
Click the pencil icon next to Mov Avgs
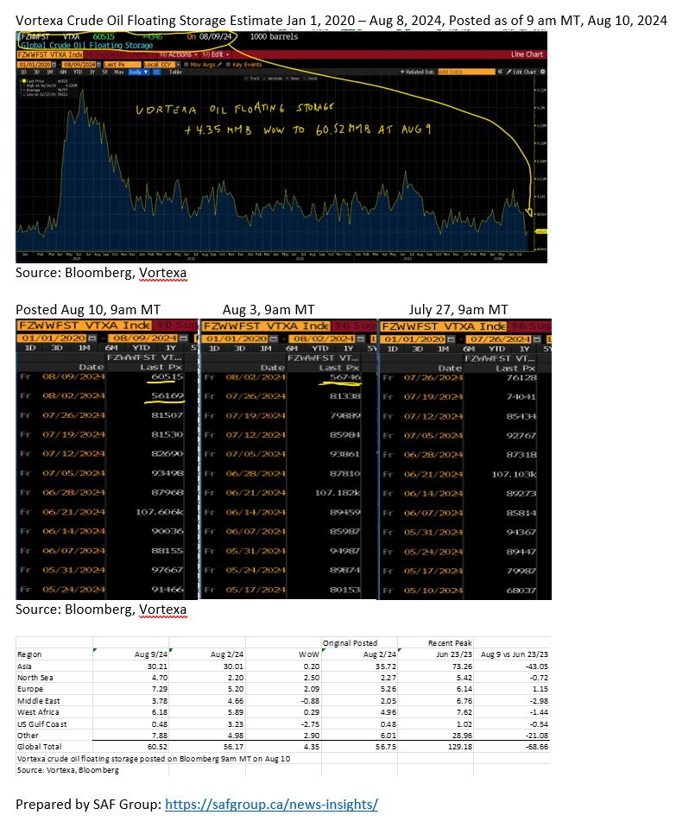click(219, 65)
